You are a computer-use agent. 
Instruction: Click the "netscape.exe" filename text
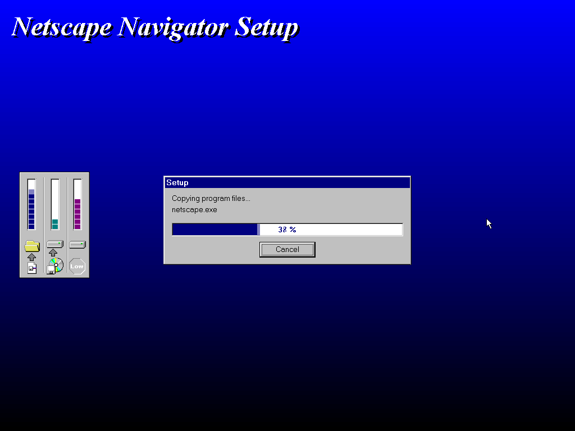[x=194, y=210]
